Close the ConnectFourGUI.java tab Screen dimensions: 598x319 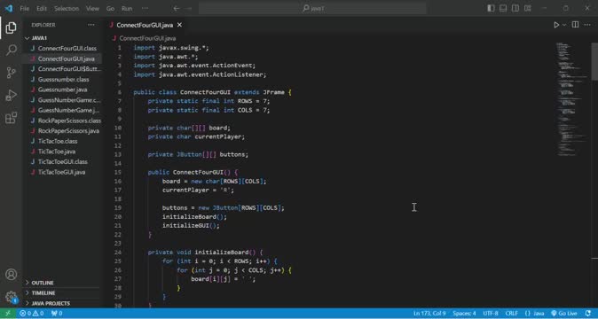179,25
